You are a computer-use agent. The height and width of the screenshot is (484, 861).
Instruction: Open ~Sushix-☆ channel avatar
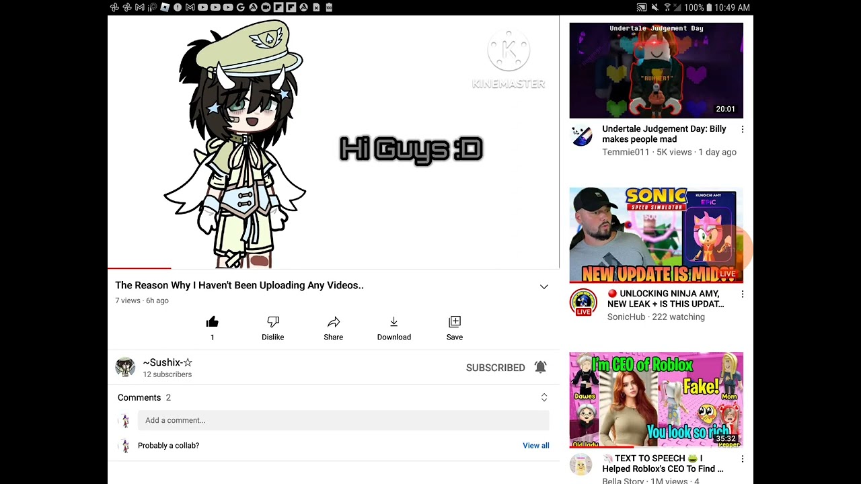125,367
